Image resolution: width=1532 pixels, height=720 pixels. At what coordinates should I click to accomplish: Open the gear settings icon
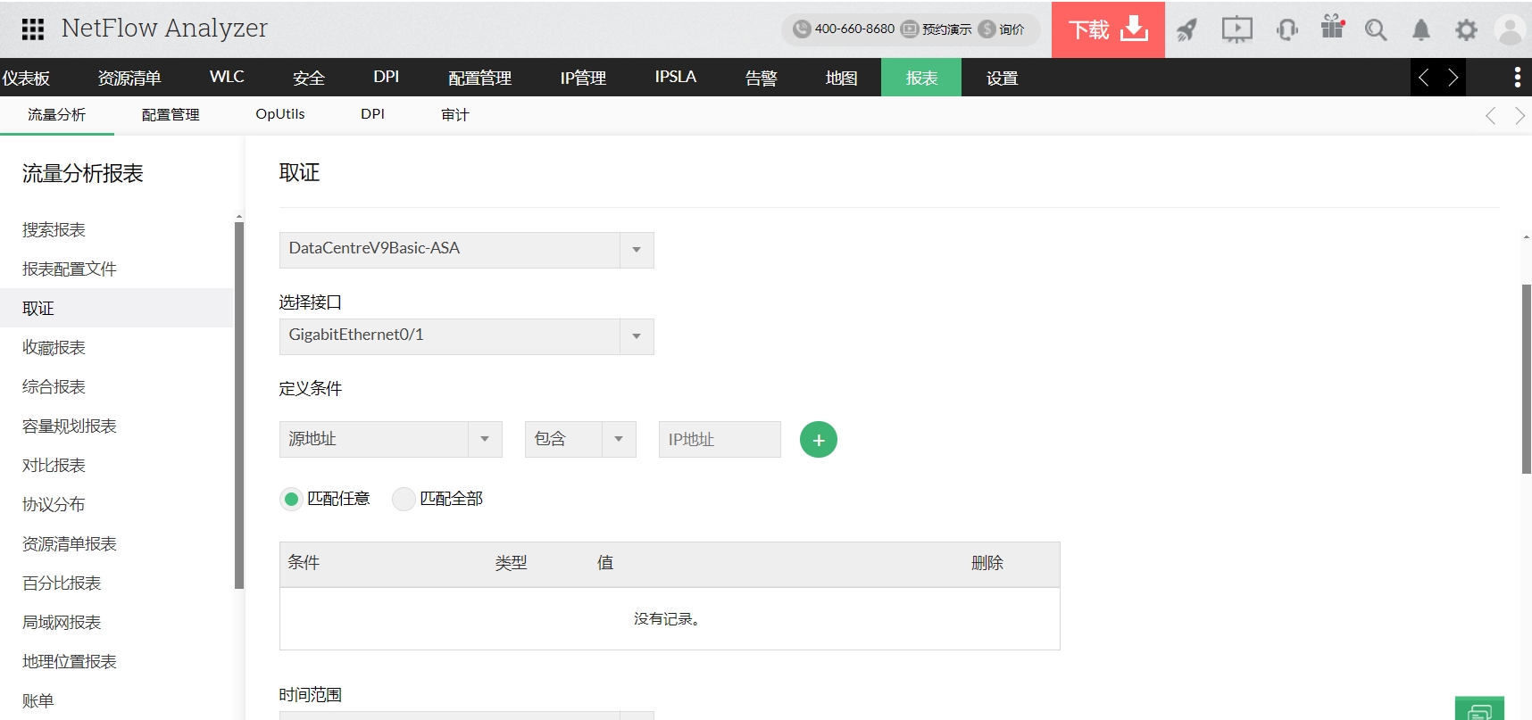[1466, 30]
